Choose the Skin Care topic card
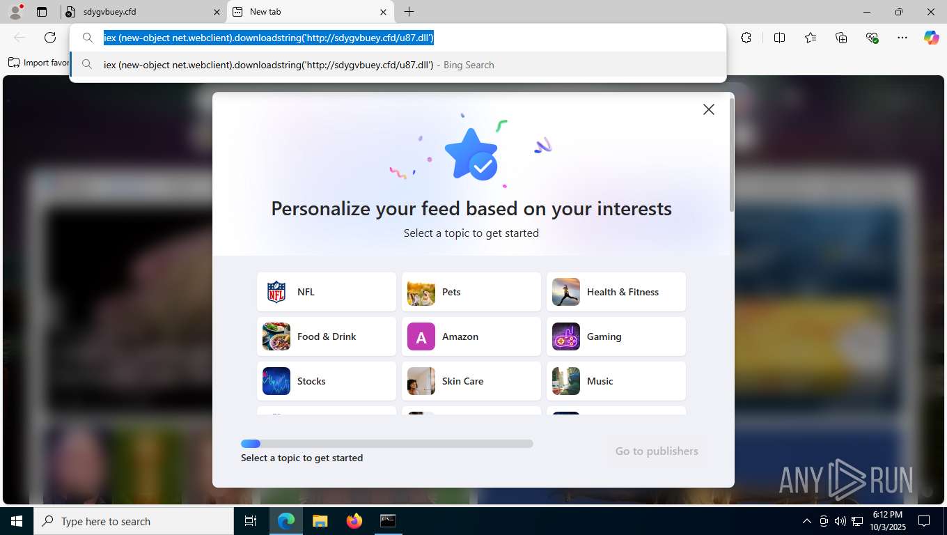The image size is (947, 535). click(471, 381)
